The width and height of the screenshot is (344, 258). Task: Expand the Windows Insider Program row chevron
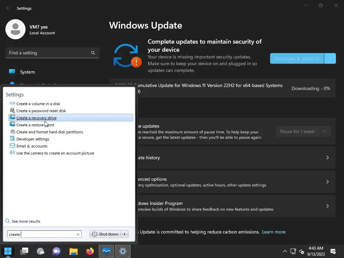[x=327, y=206]
